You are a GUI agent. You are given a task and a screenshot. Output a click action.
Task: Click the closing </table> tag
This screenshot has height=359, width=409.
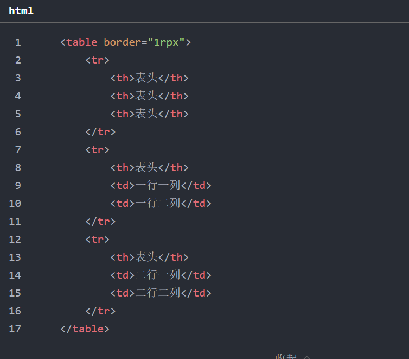click(x=85, y=329)
